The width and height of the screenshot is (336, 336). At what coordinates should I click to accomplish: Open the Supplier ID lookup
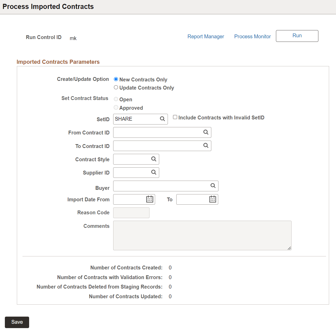click(x=154, y=172)
